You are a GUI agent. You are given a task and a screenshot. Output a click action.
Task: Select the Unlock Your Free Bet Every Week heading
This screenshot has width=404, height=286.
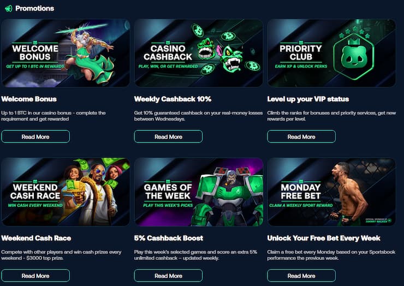[324, 239]
